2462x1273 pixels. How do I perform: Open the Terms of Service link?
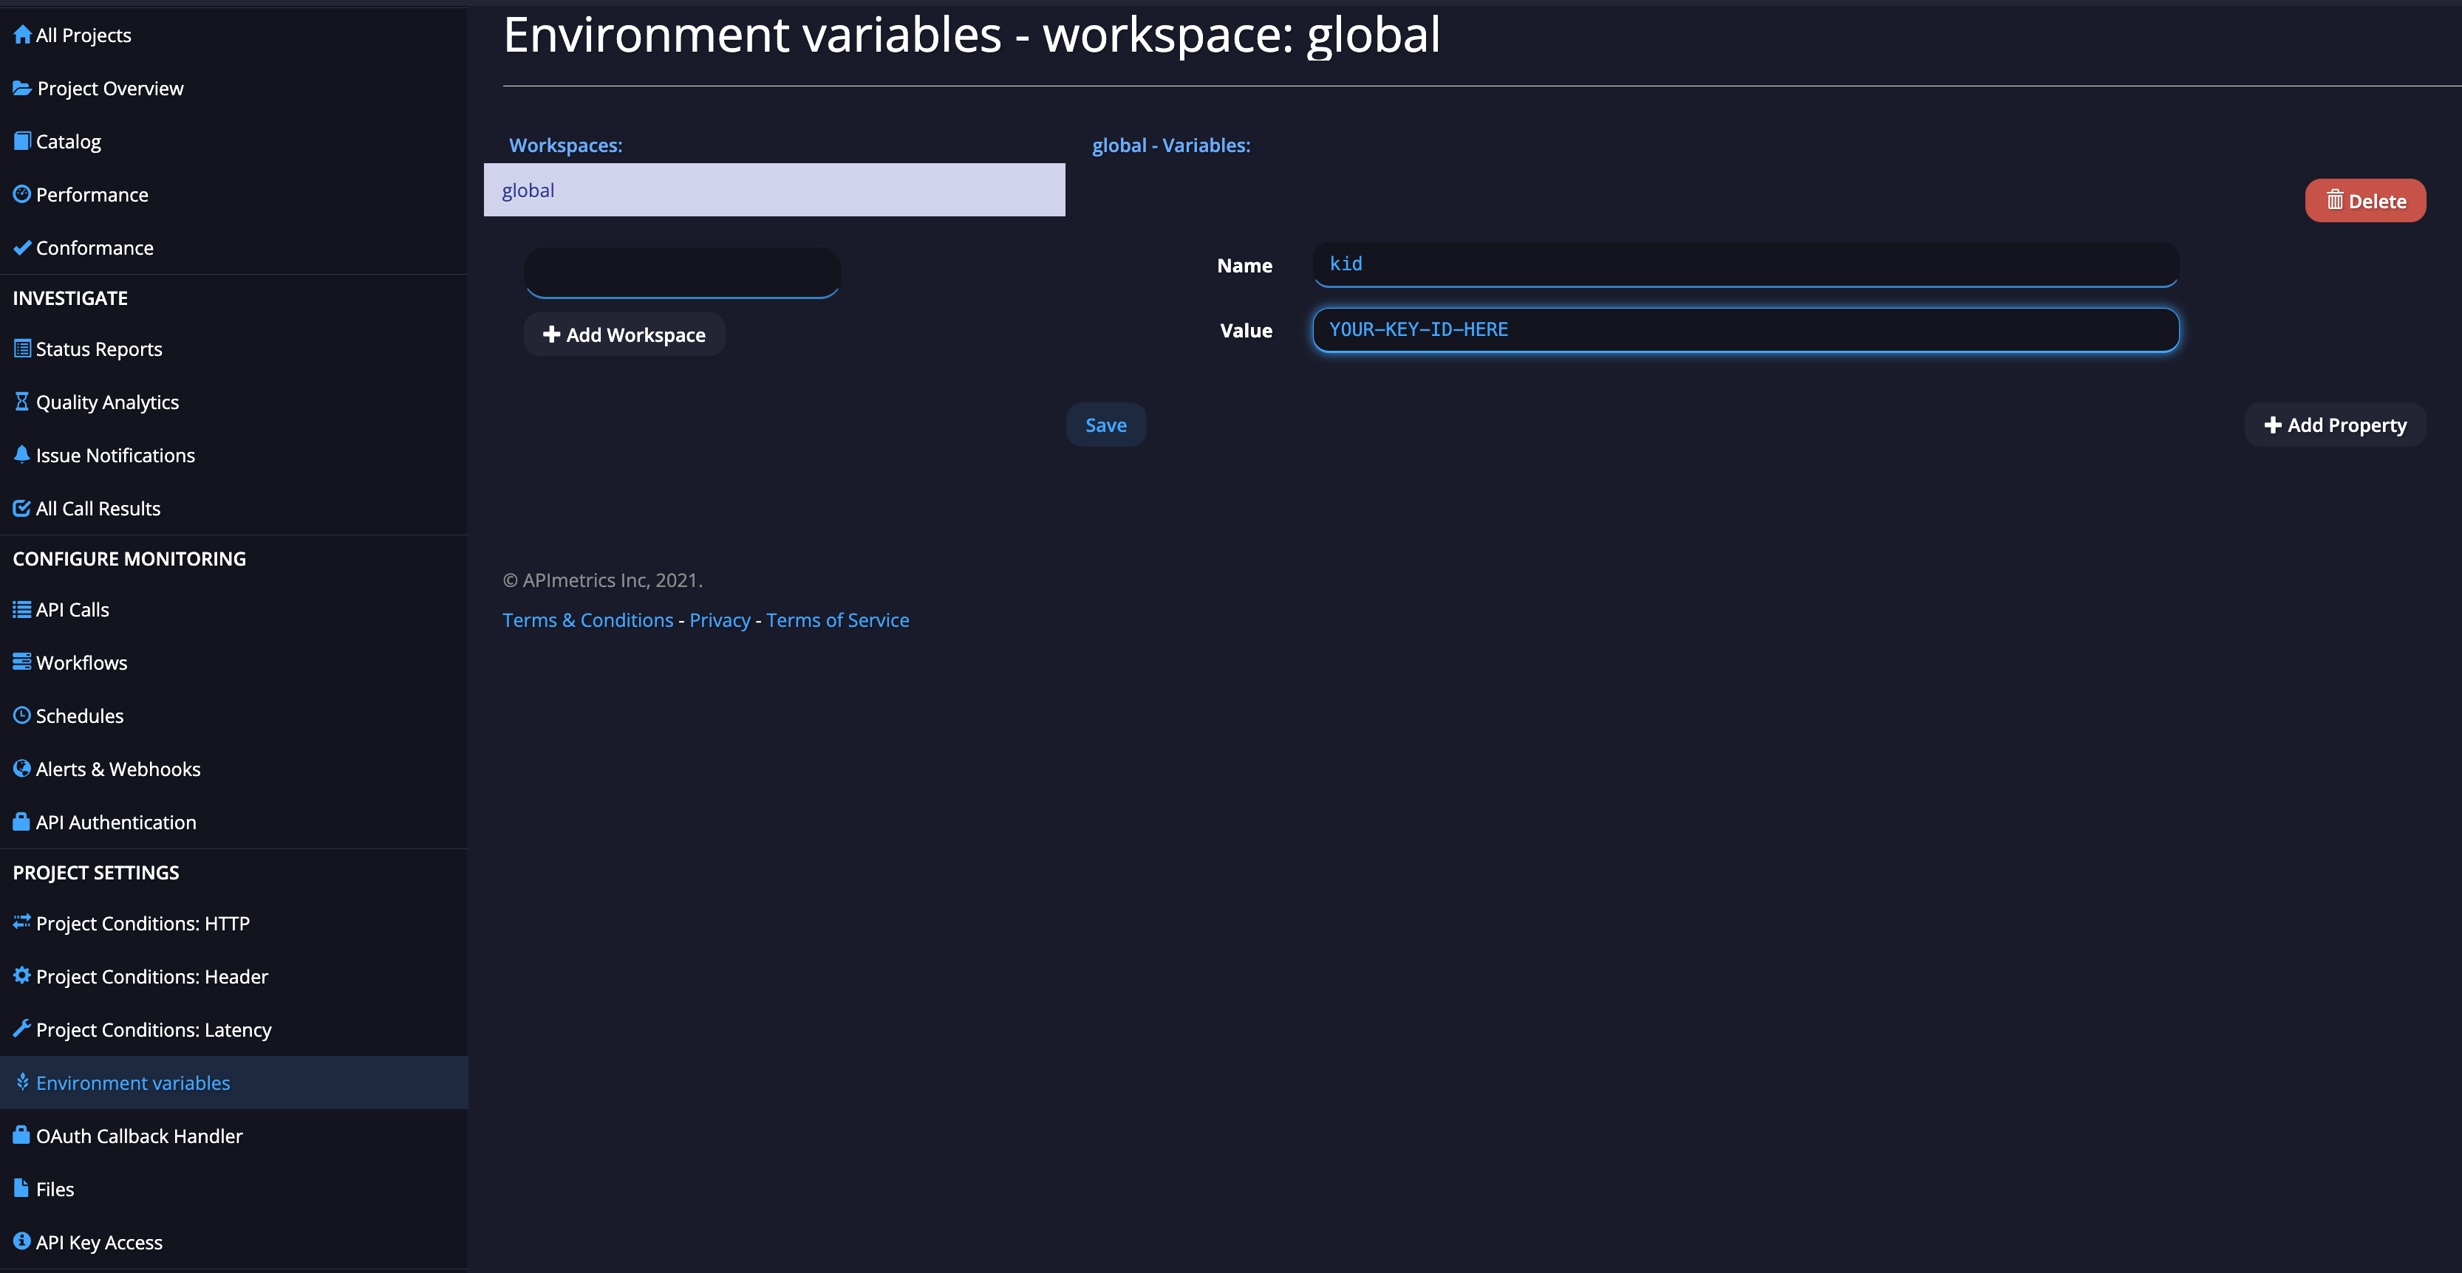click(x=837, y=620)
